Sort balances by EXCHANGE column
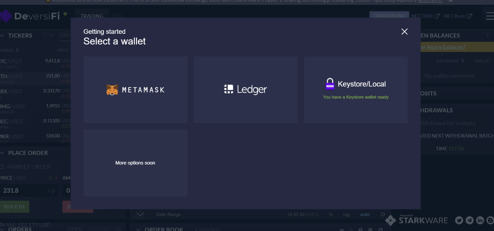 (450, 61)
